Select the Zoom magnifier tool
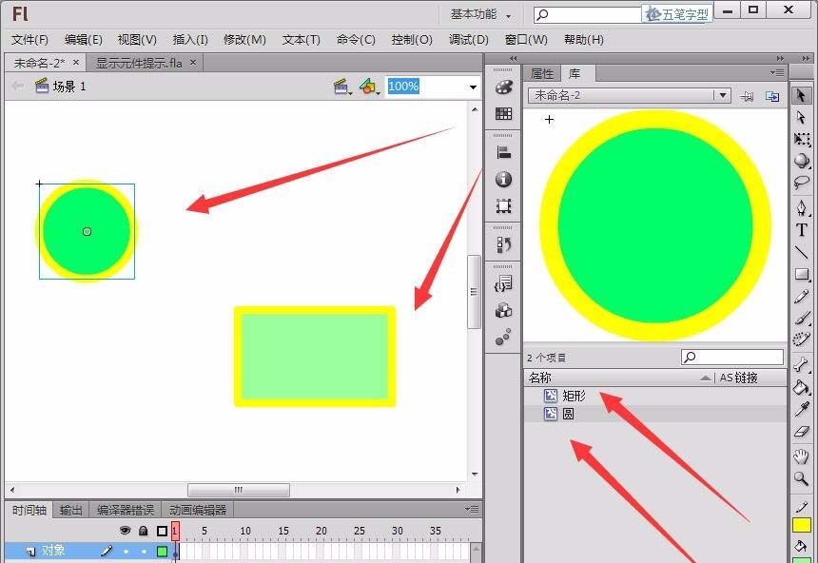Screen dimensions: 818x563 802,478
